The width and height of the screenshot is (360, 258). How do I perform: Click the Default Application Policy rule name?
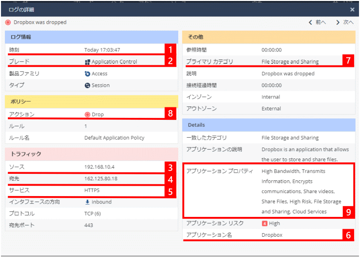pos(113,138)
